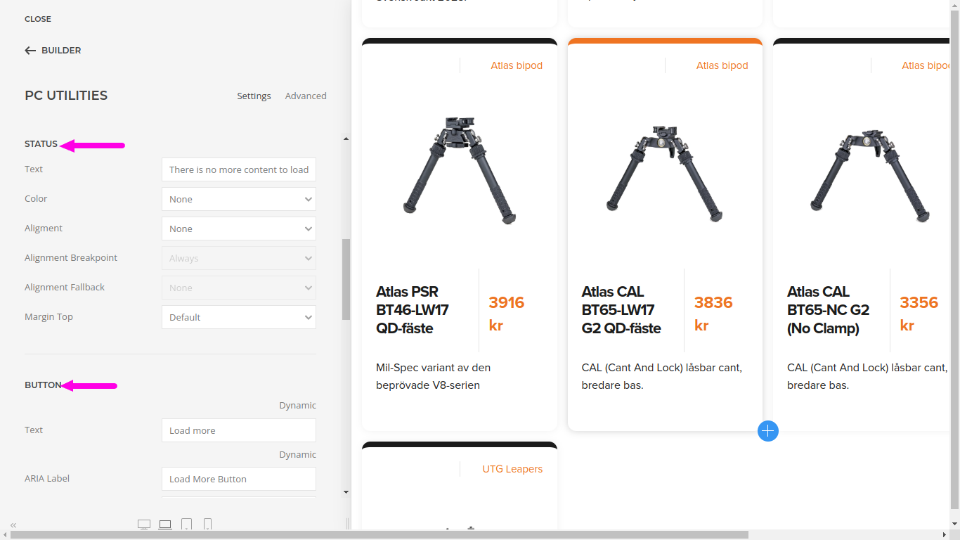Click the settings panel scroll-down arrow
Viewport: 960px width, 540px height.
point(346,492)
